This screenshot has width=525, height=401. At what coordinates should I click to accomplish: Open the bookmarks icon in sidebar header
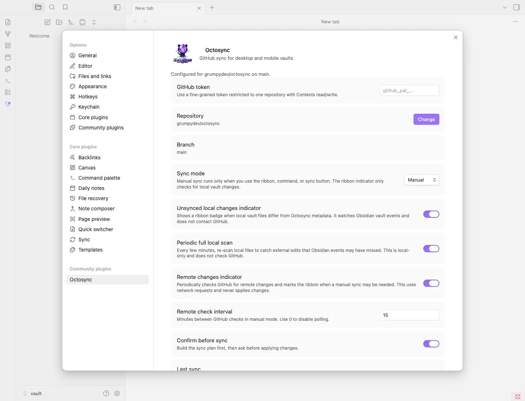coord(65,7)
